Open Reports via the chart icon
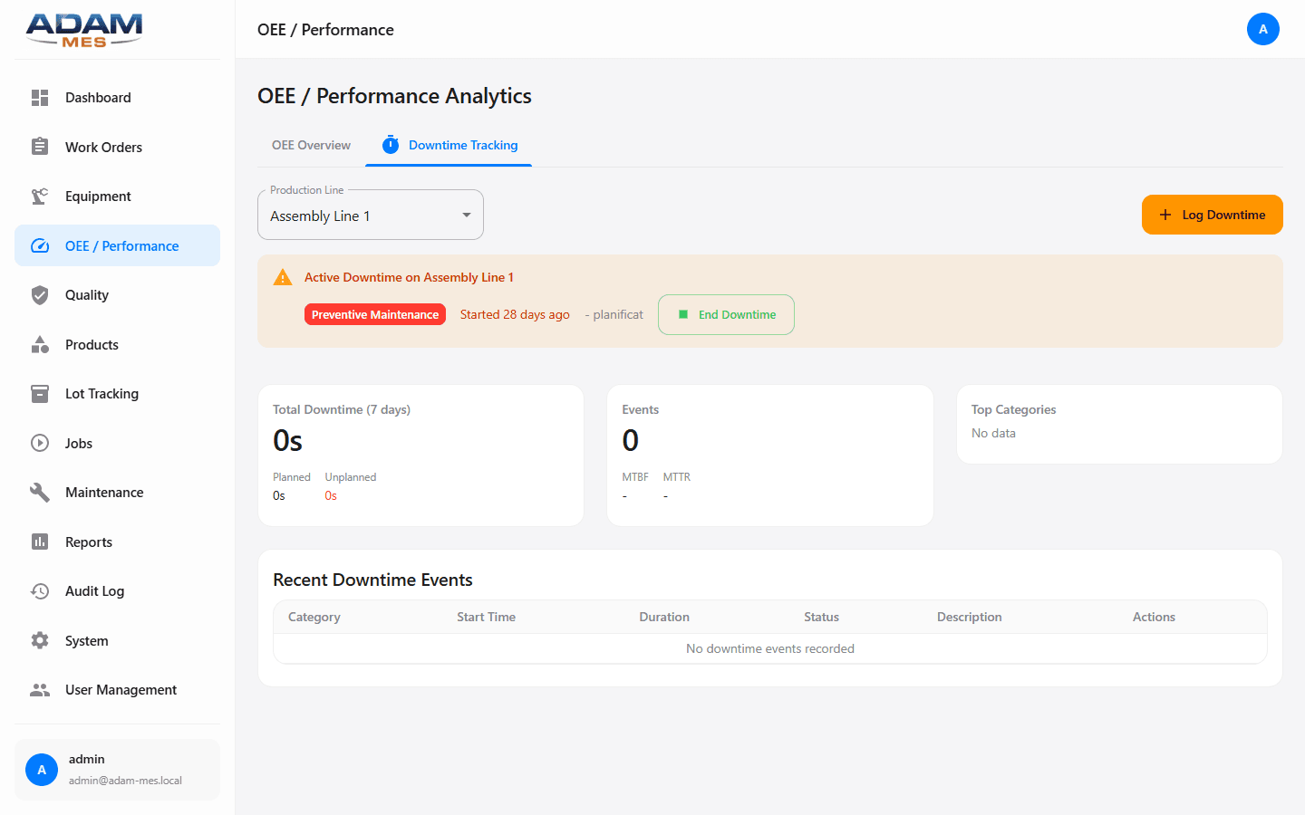 tap(40, 542)
